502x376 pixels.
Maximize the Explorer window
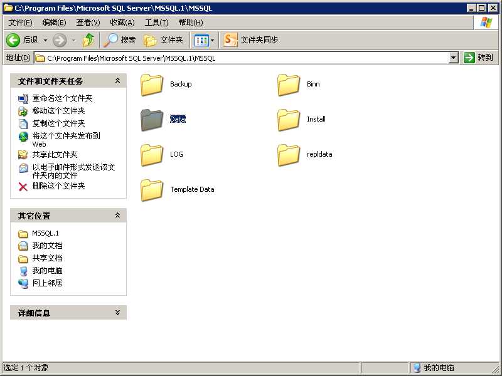[x=482, y=8]
